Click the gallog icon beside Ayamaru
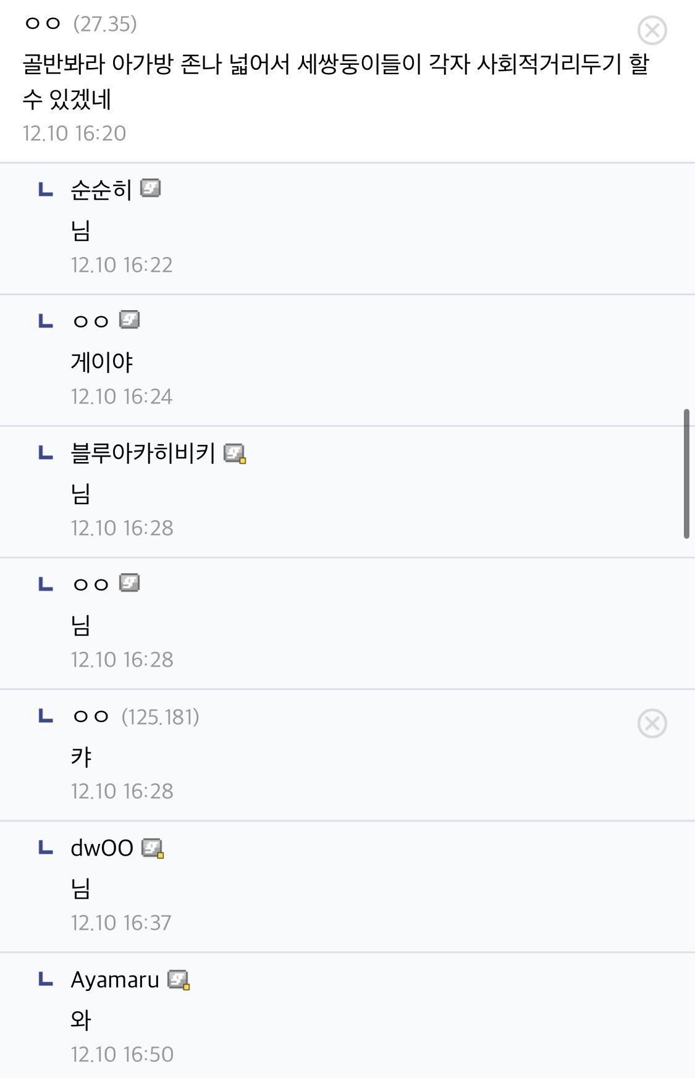The height and width of the screenshot is (1078, 695). click(x=179, y=980)
